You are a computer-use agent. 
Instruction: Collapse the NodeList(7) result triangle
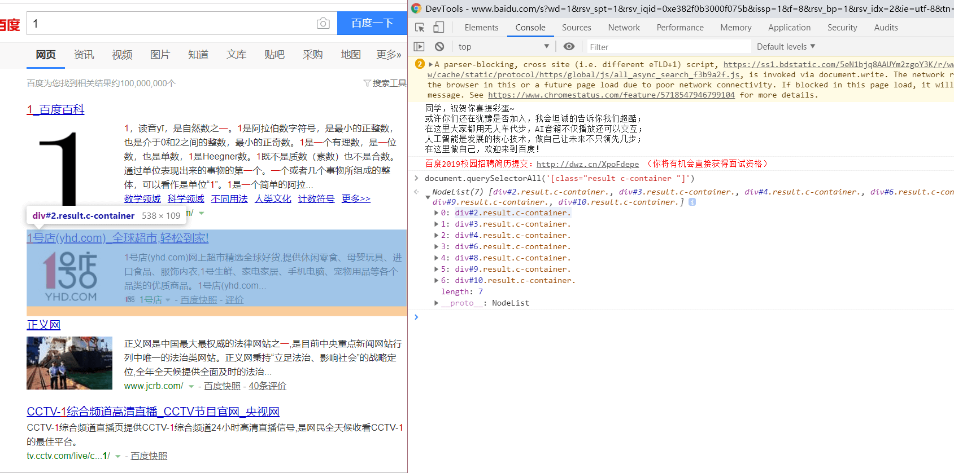(x=428, y=197)
